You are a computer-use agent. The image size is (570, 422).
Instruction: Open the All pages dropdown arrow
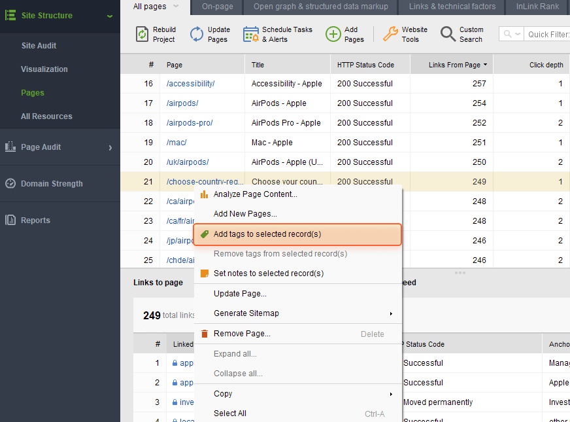[174, 7]
